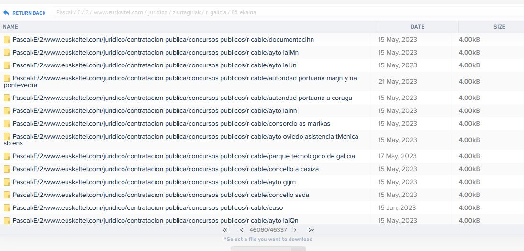Go to the previous page
Screen dimensions: 524x251
[x=241, y=230]
